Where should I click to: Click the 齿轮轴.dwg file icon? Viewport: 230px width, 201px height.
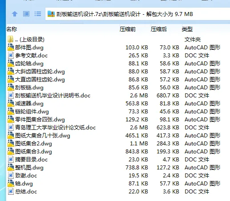click(x=11, y=63)
